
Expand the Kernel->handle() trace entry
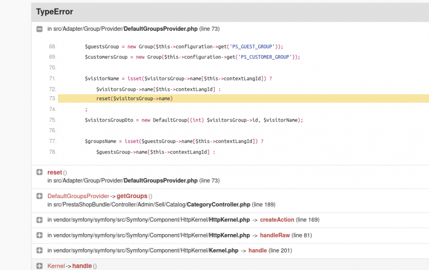[39, 266]
